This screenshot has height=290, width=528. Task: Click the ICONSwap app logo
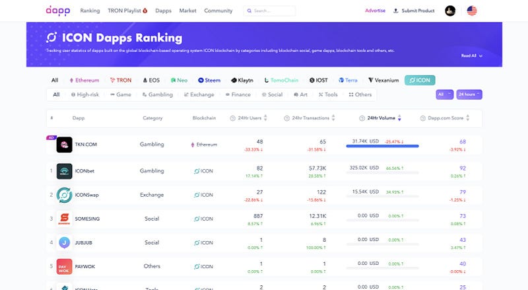pyautogui.click(x=64, y=195)
